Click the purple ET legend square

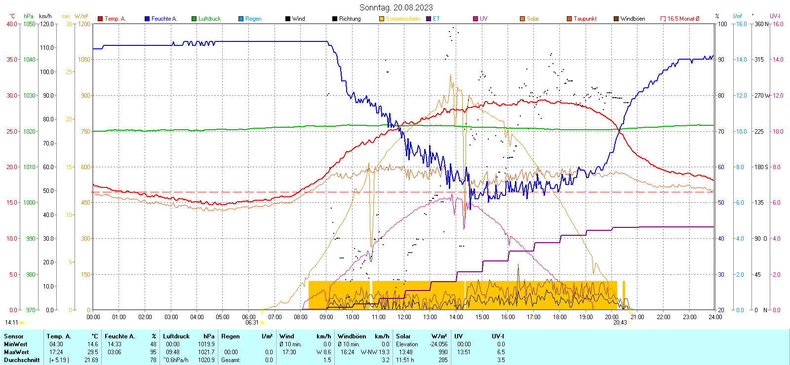(x=429, y=19)
